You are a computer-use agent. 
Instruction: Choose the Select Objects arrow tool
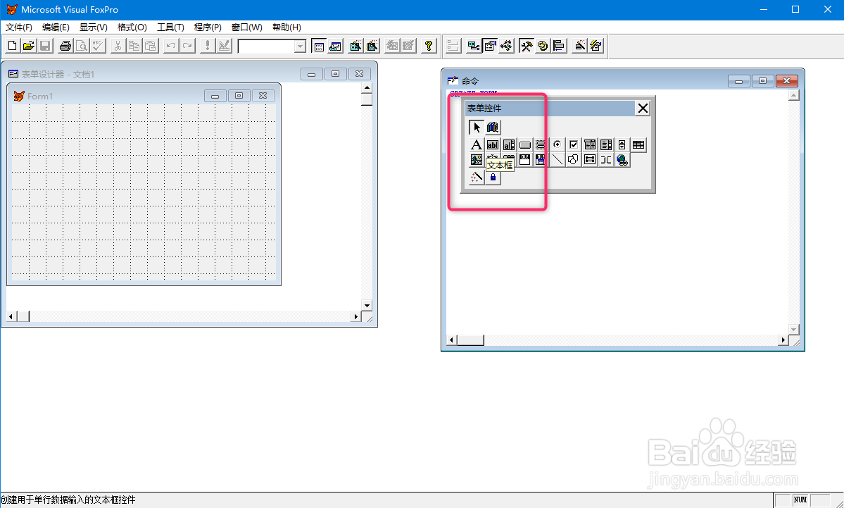click(477, 127)
